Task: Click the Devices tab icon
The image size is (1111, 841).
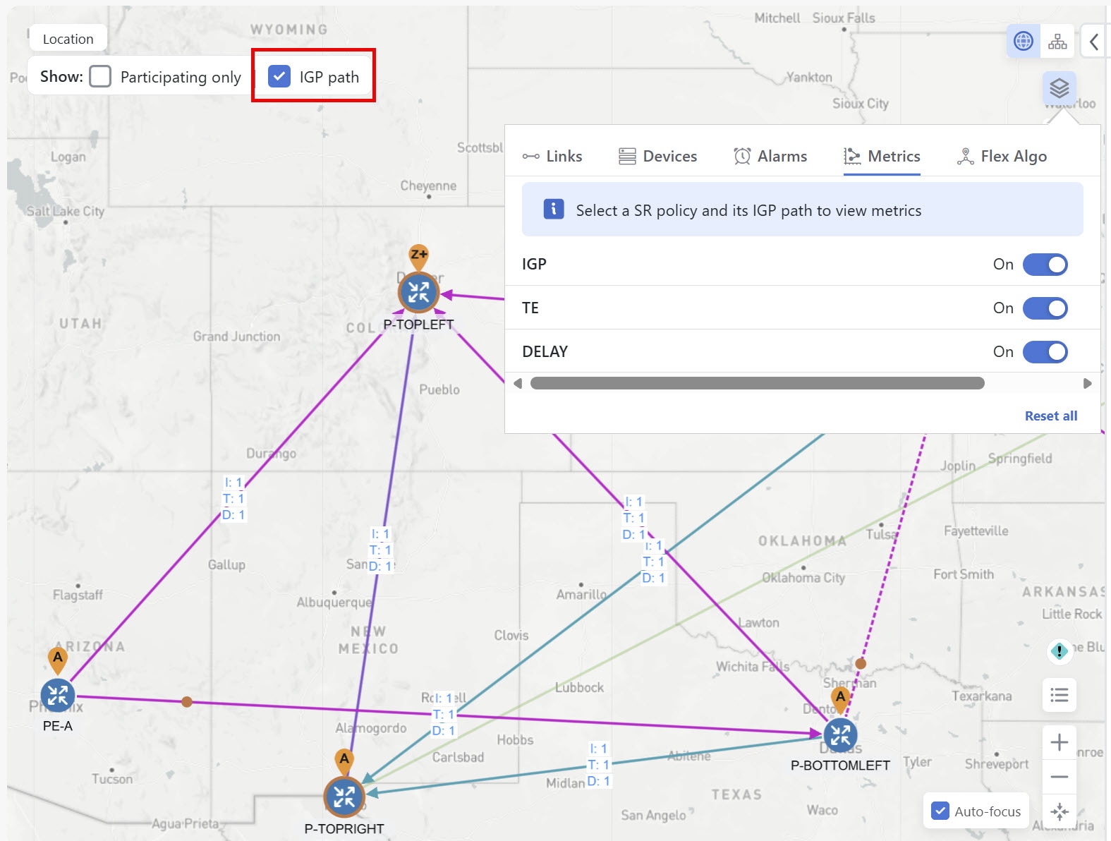Action: click(x=627, y=156)
